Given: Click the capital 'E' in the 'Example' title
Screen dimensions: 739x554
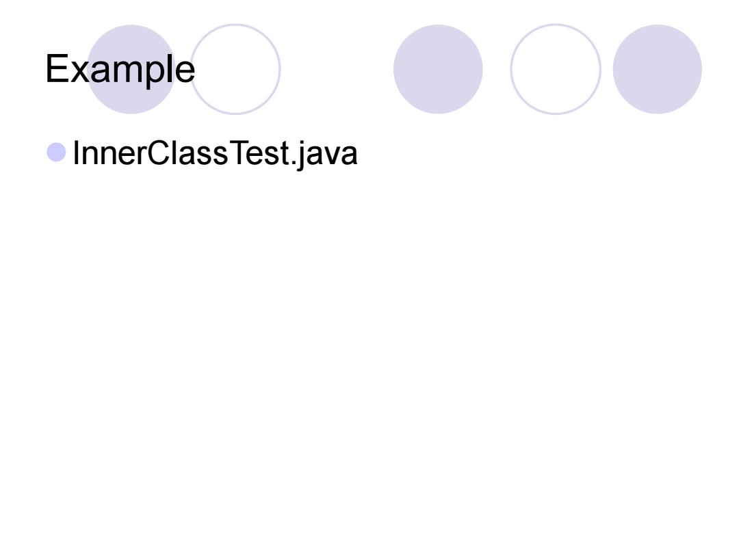Looking at the screenshot, I should (57, 68).
